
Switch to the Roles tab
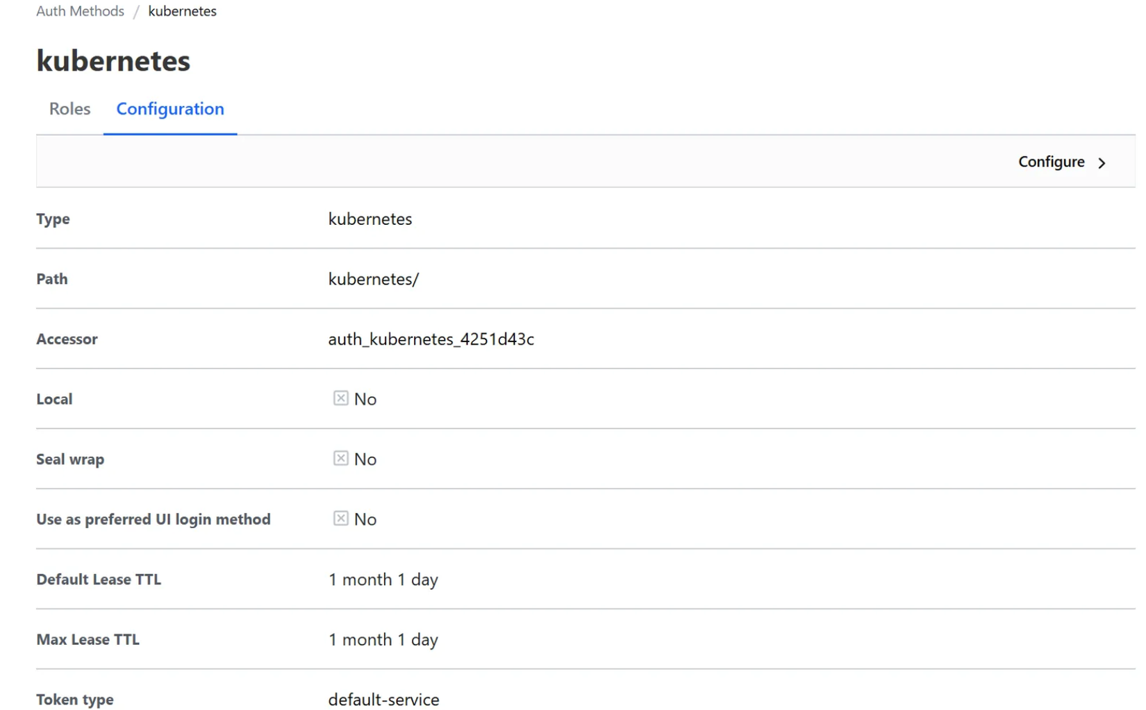69,109
